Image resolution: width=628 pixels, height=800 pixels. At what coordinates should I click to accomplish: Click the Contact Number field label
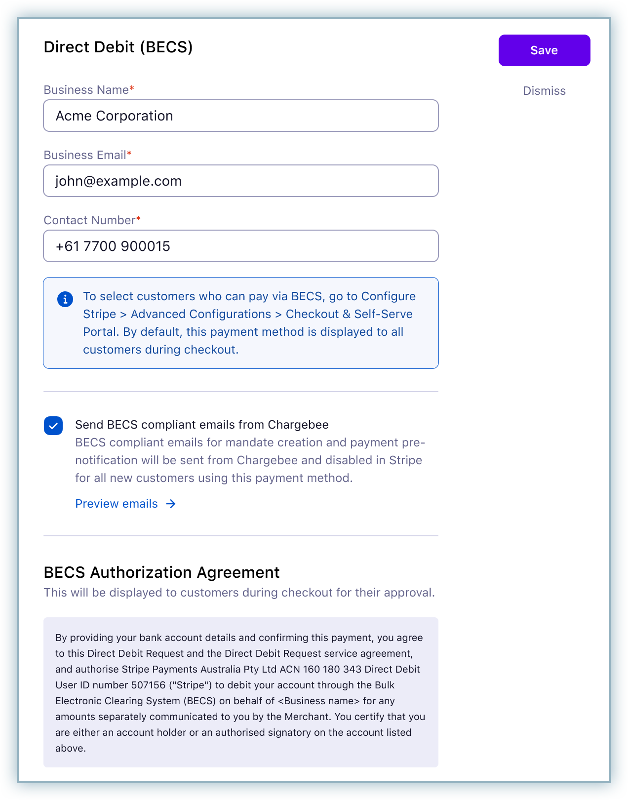pyautogui.click(x=89, y=220)
